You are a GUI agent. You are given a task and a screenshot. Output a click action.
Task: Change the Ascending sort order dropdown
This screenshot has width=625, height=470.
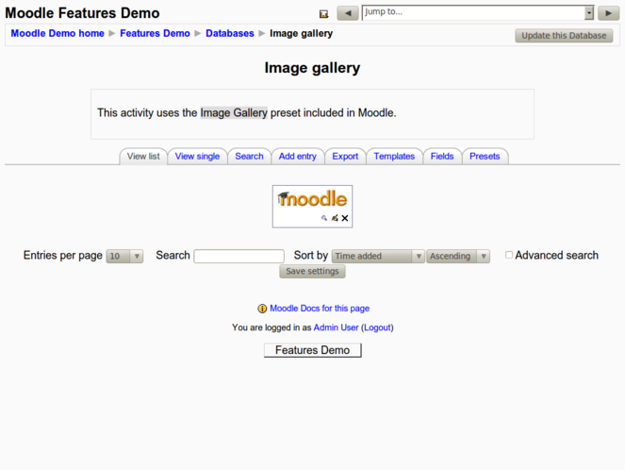coord(458,256)
